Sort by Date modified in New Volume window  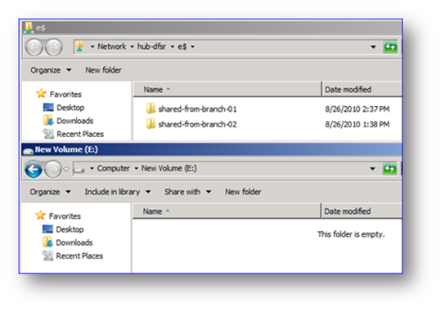pyautogui.click(x=361, y=211)
